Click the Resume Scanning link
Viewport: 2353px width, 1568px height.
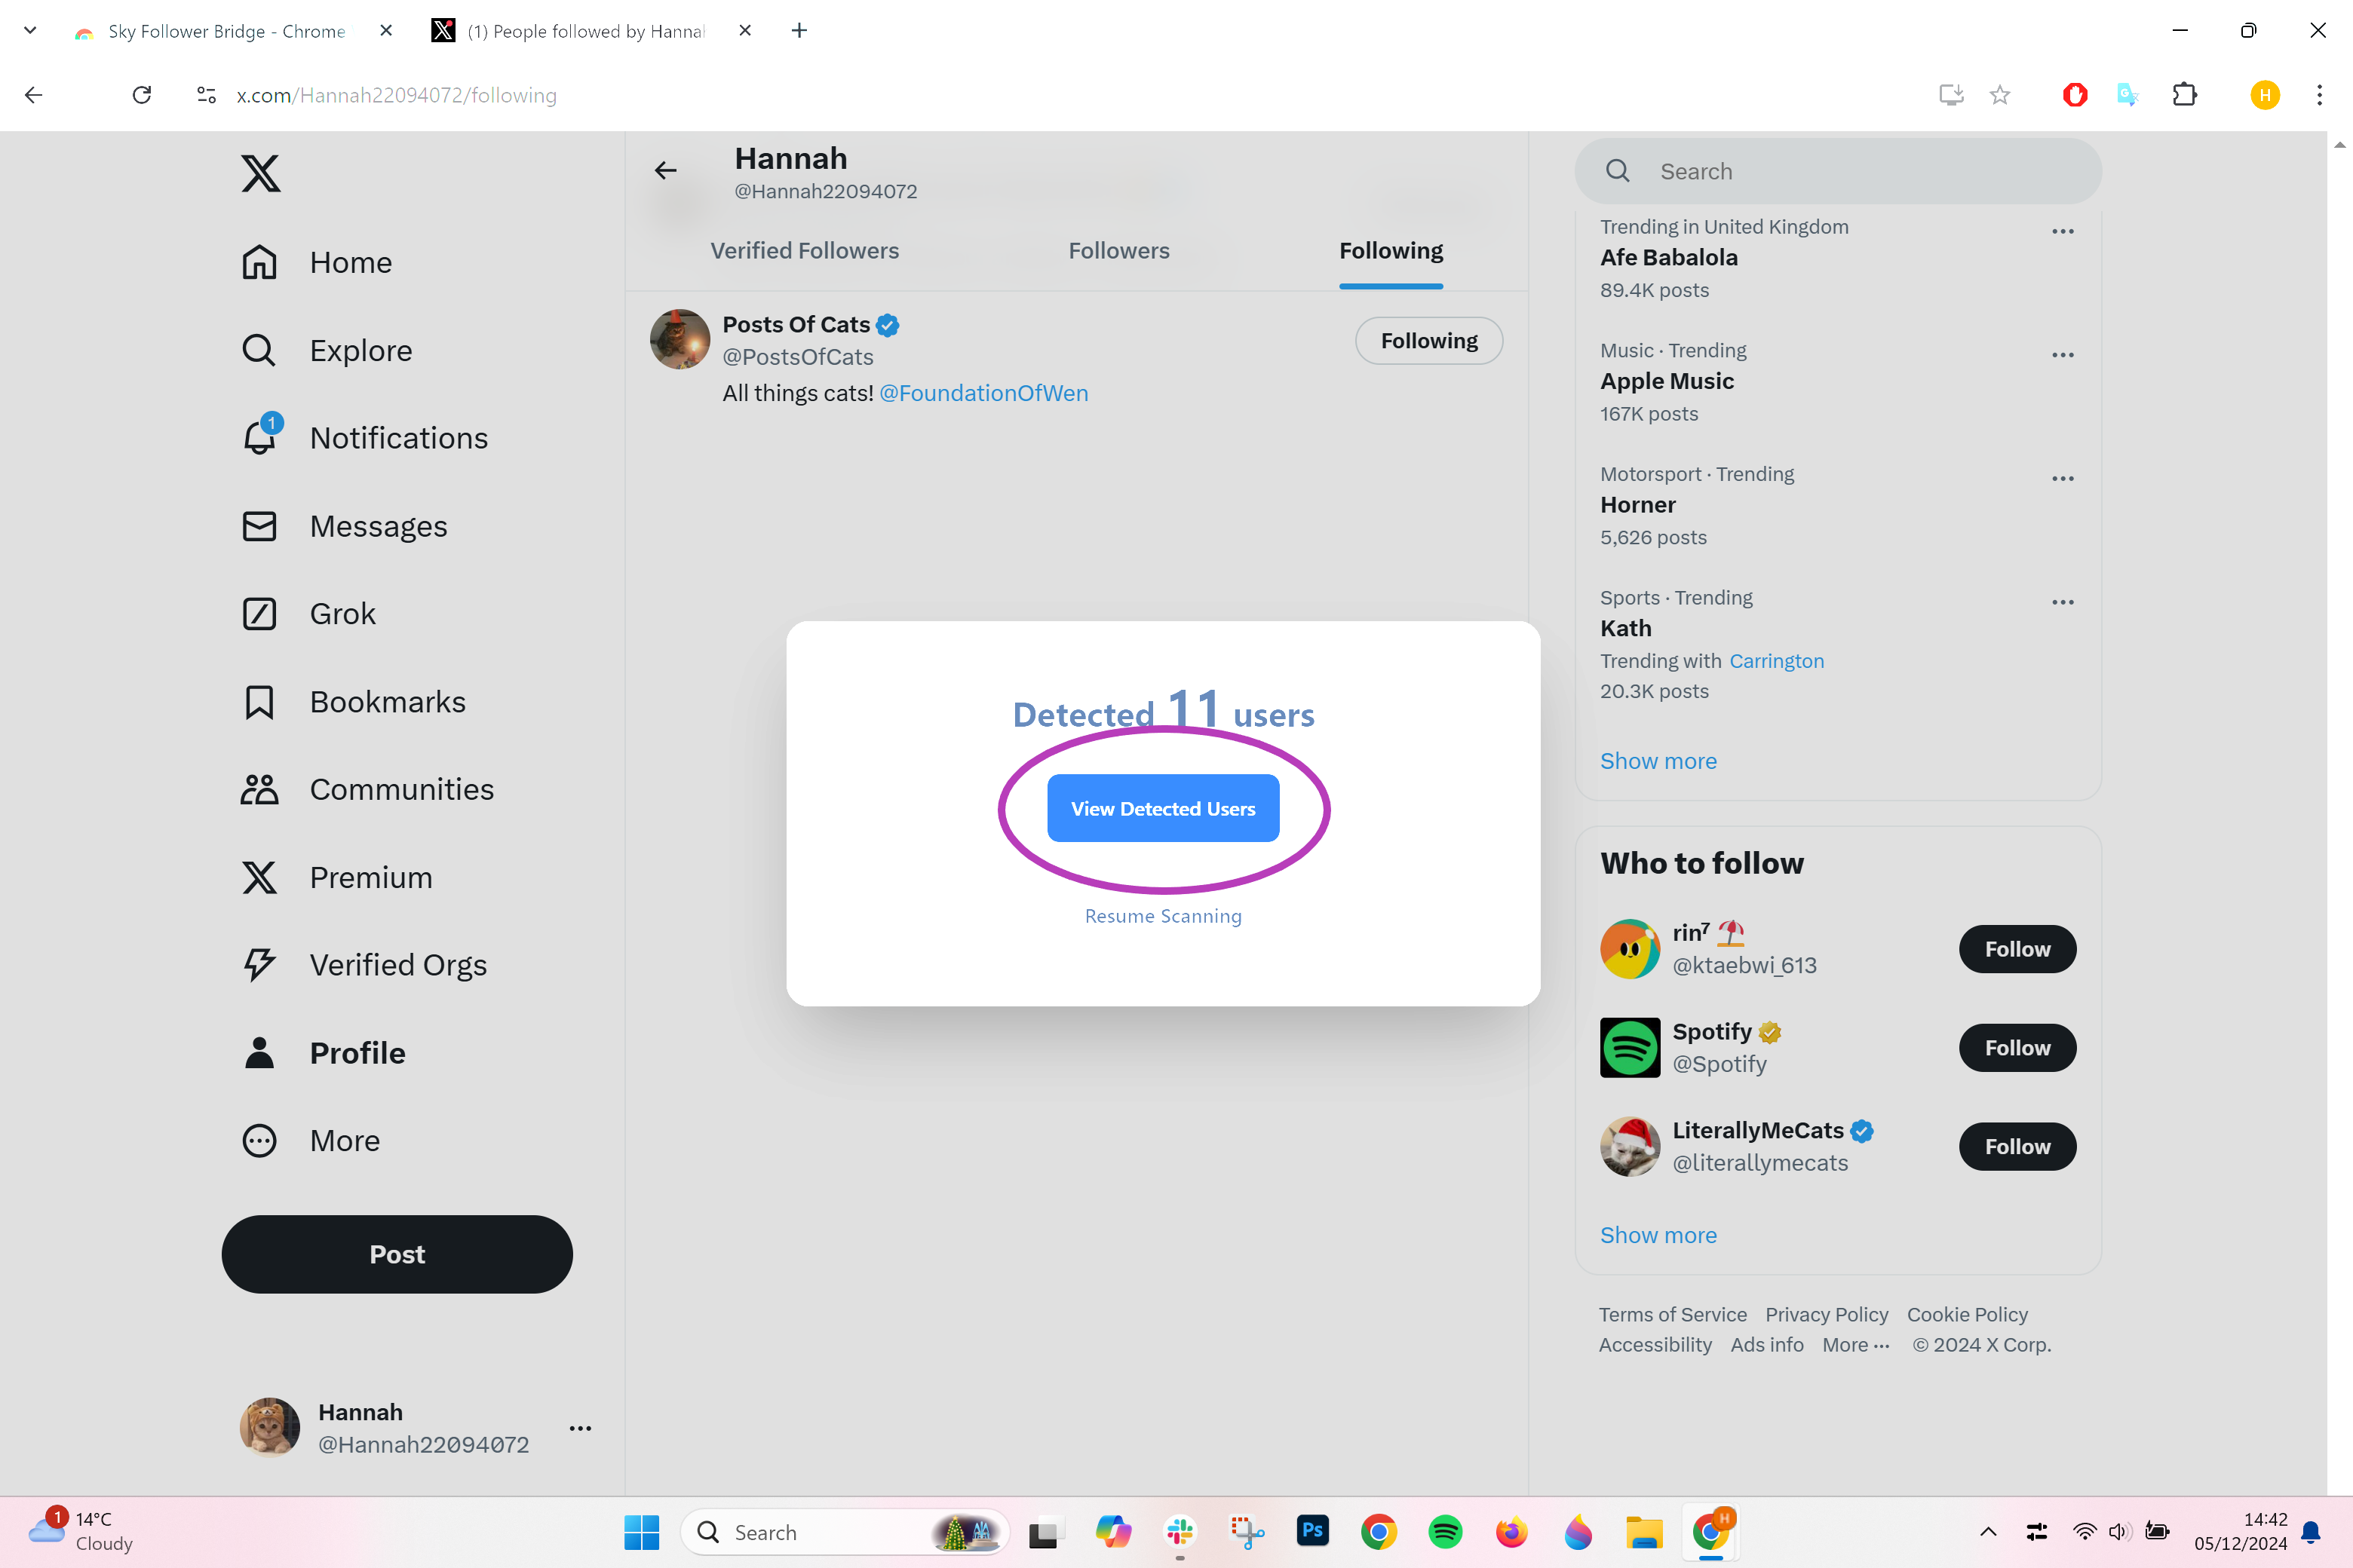(x=1162, y=916)
